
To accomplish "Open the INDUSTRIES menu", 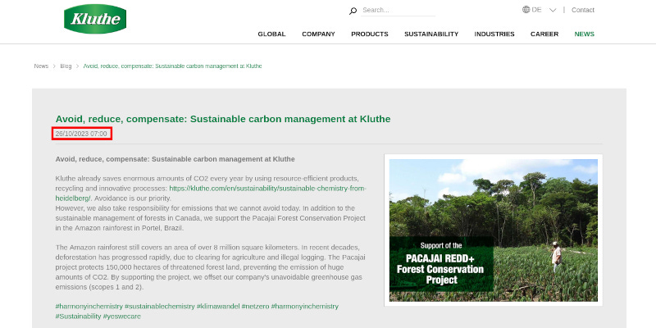I will 494,34.
